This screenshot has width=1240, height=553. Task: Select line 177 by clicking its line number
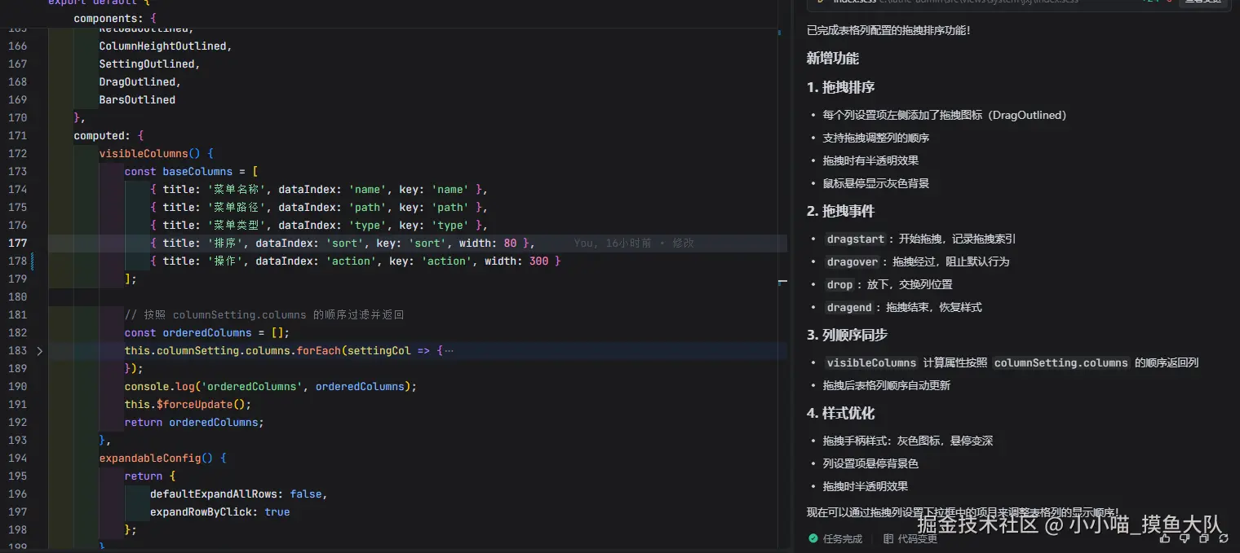pyautogui.click(x=18, y=243)
